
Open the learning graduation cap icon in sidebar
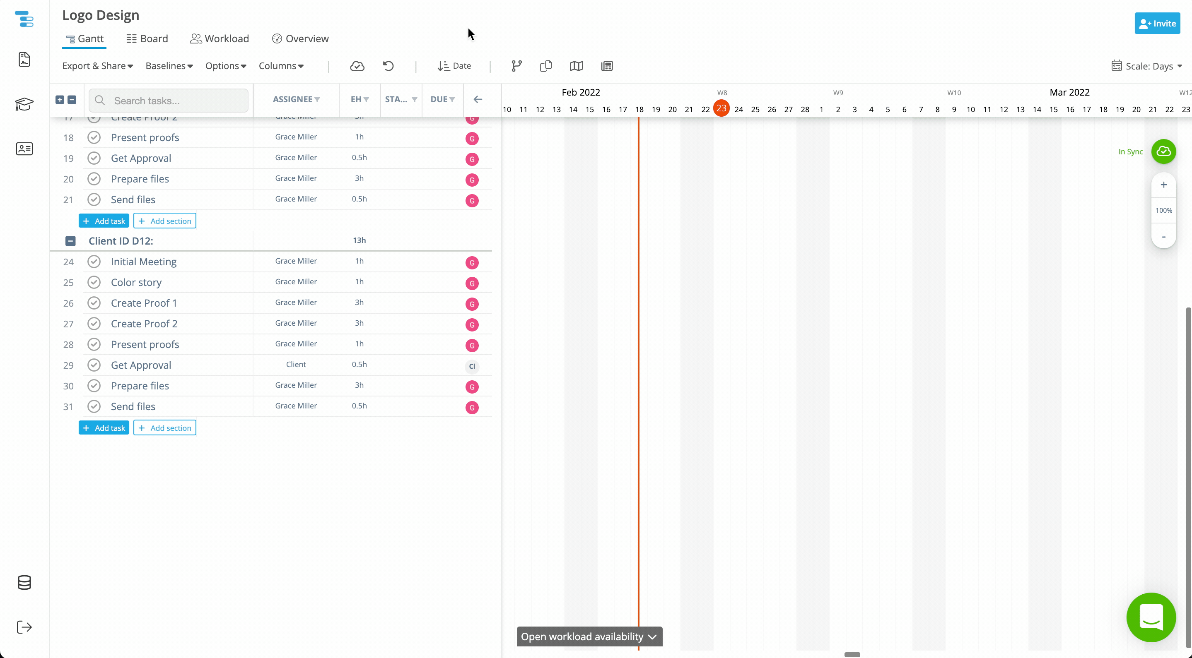24,104
